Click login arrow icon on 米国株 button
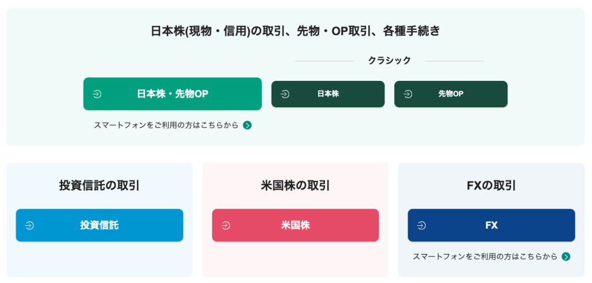Viewport: 592px width, 283px height. tap(226, 226)
